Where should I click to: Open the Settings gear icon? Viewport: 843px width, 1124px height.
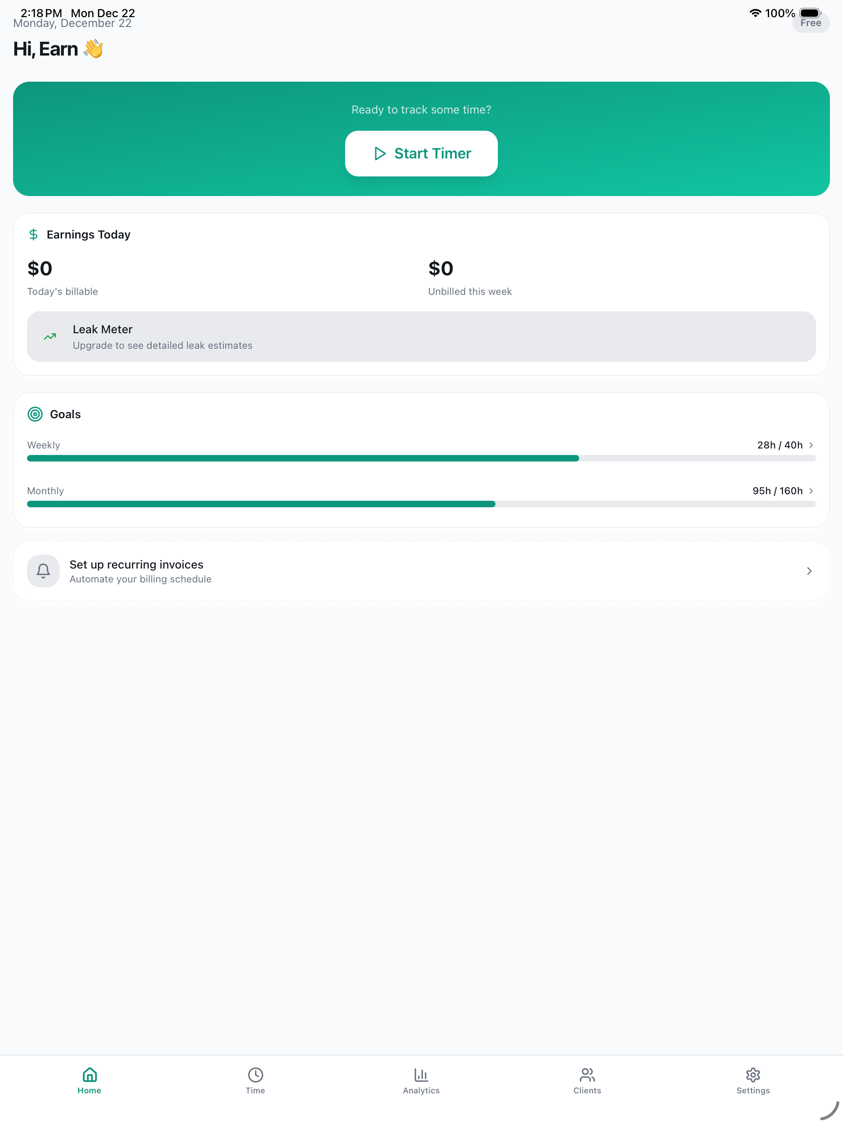pyautogui.click(x=753, y=1075)
